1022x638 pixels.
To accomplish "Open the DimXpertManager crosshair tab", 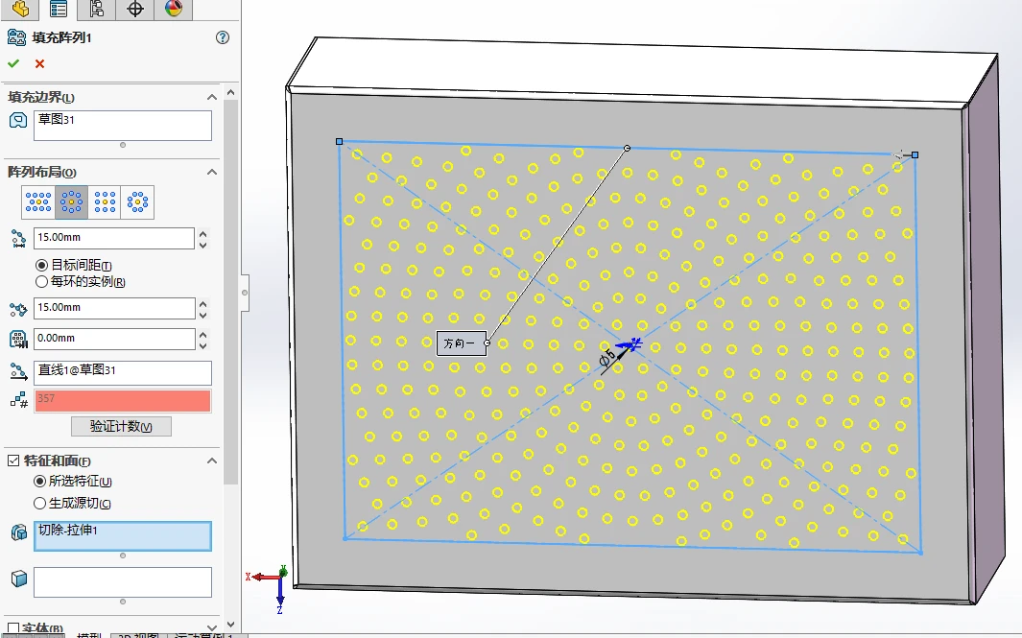I will (x=135, y=9).
